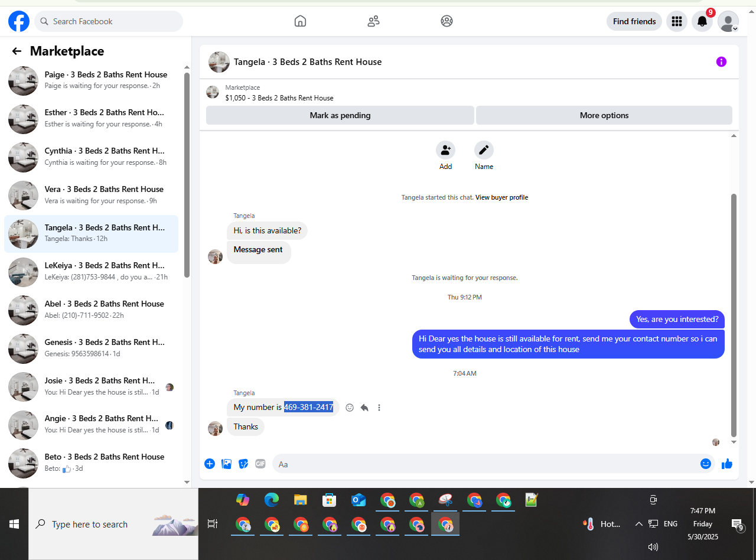Click the chat messages scrollbar

point(734,315)
